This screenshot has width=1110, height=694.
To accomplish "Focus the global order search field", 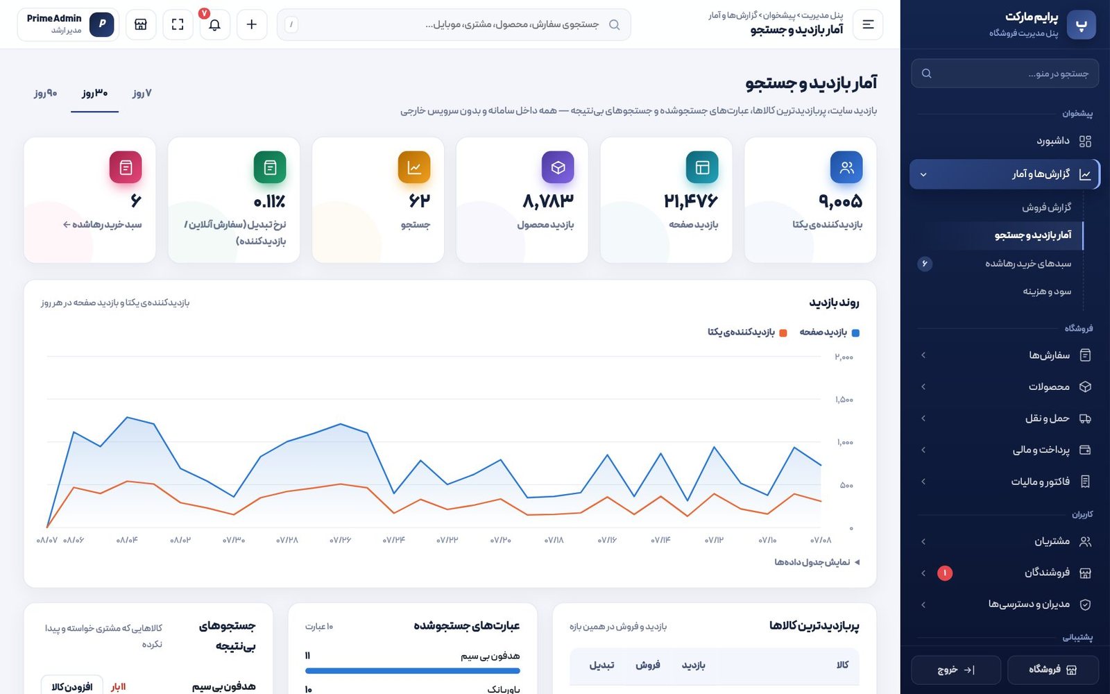I will click(454, 24).
